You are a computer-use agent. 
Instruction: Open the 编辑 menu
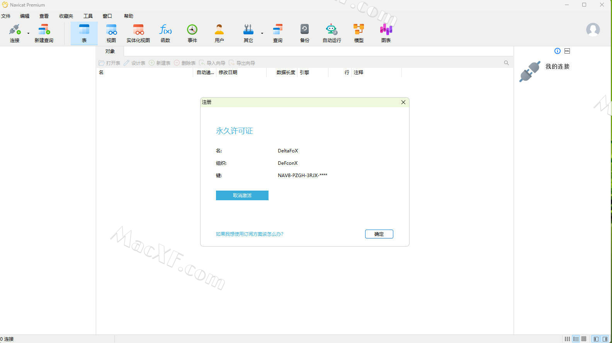(25, 16)
